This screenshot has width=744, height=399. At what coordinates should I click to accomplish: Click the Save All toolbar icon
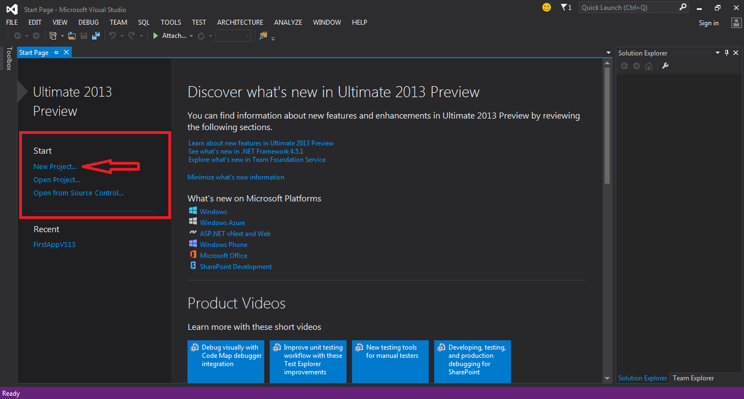click(x=96, y=36)
